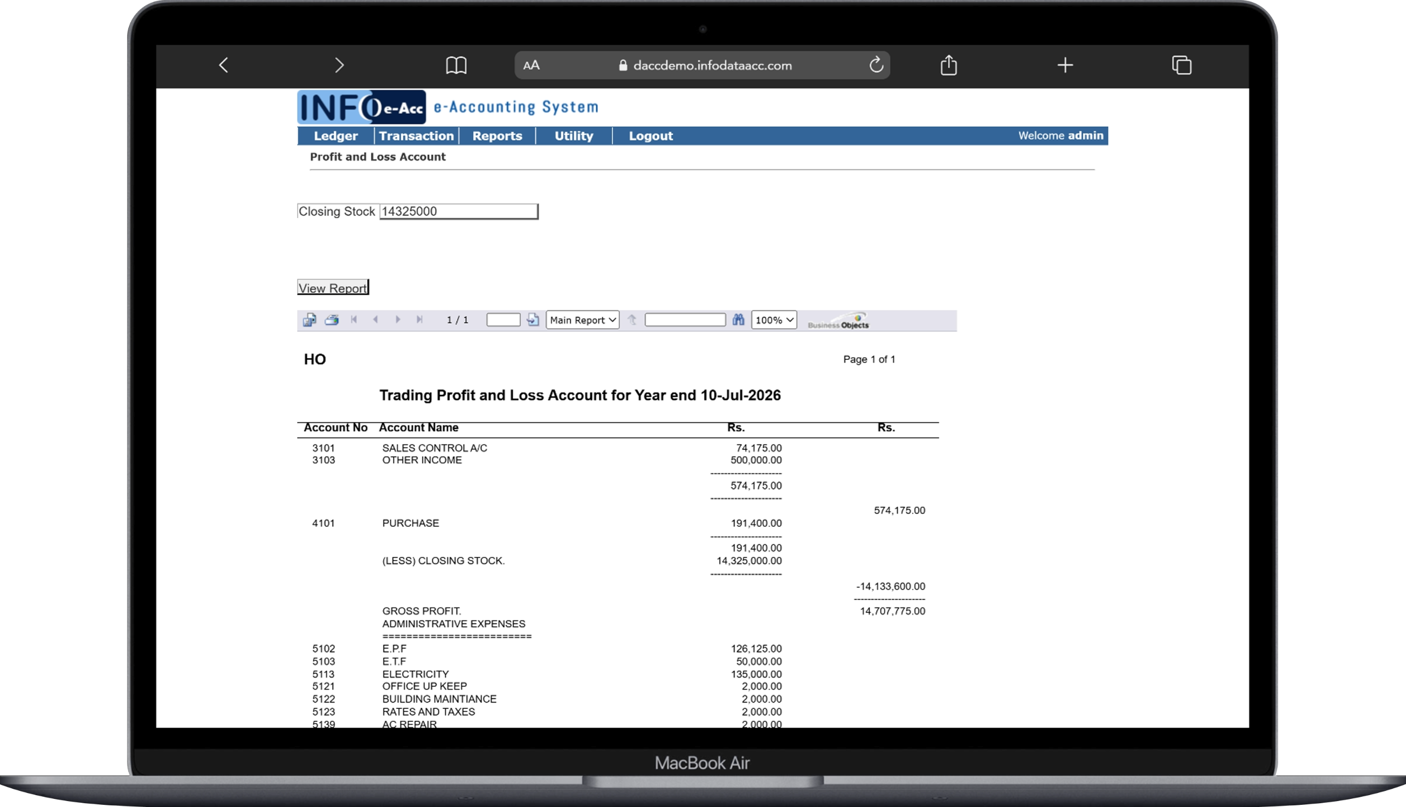Click the AA reader text button

click(x=532, y=65)
